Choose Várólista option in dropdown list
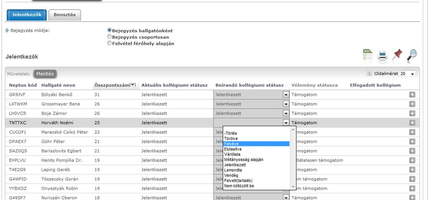 pyautogui.click(x=256, y=154)
